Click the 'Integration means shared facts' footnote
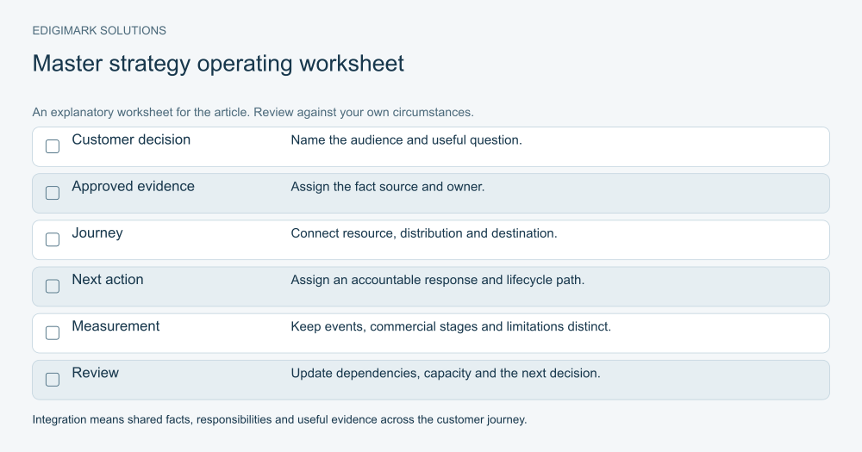Screen dimensions: 862x452 (279, 420)
